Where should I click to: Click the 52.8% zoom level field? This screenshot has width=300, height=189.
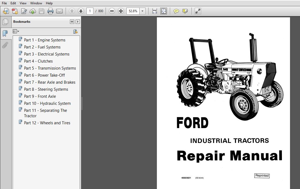point(133,11)
